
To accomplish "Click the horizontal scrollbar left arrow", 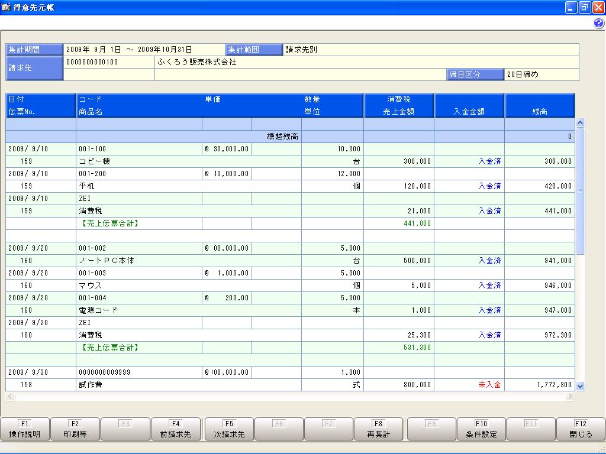I will [x=11, y=396].
